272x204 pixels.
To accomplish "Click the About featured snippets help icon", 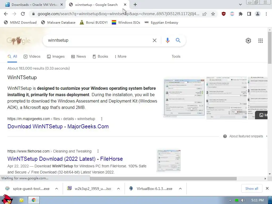I will 225,136.
